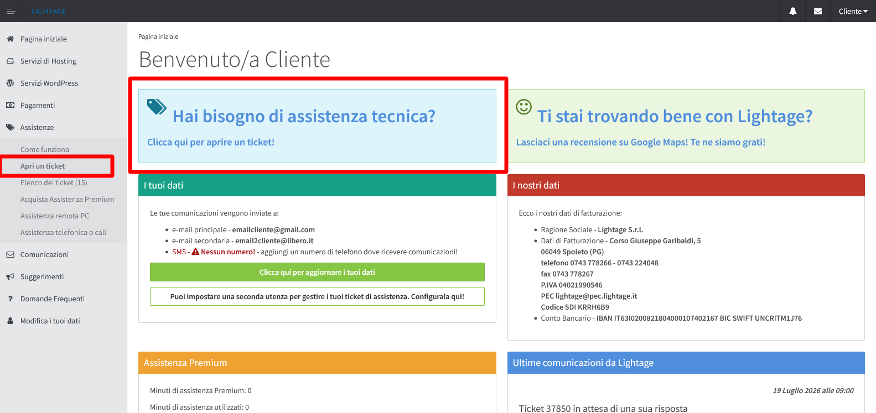This screenshot has height=413, width=876.
Task: Open Servizi WordPress menu item
Action: pos(49,83)
